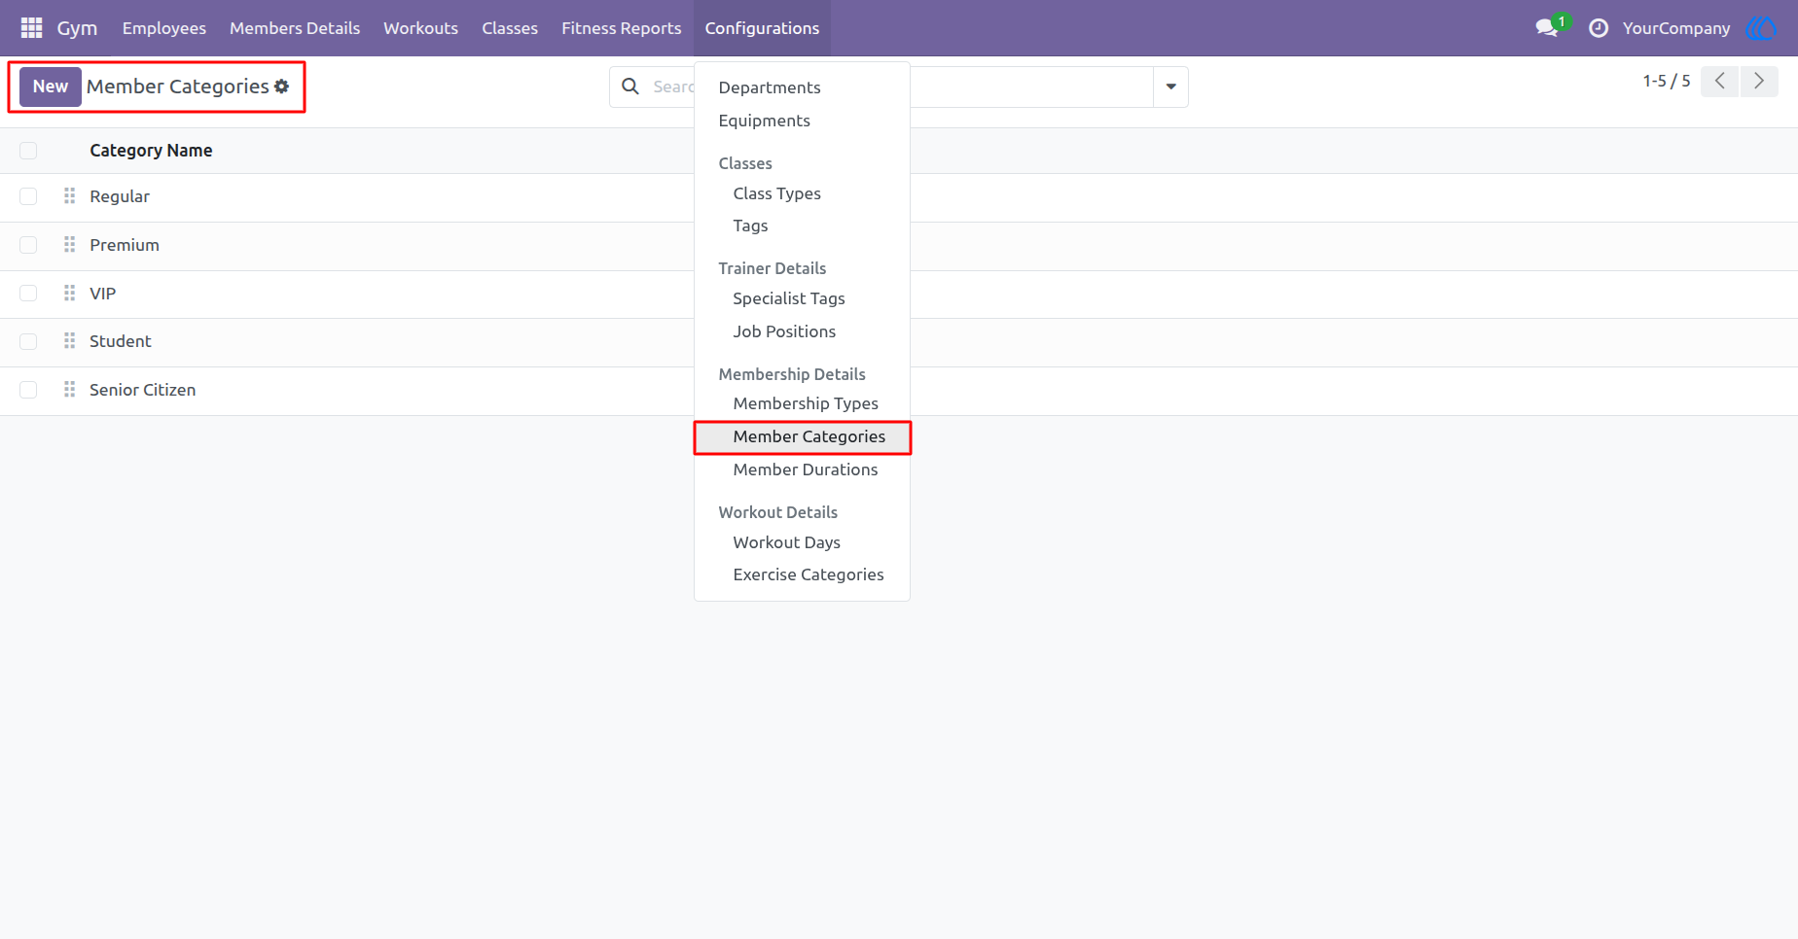The width and height of the screenshot is (1798, 939).
Task: Expand the search filter options dropdown
Action: click(1170, 87)
